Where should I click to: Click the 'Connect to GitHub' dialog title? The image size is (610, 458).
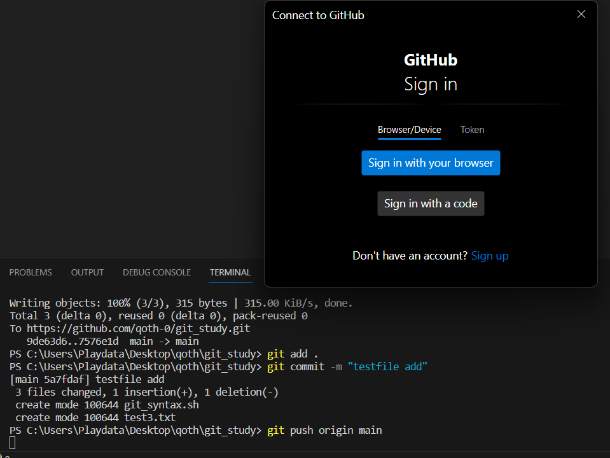(318, 15)
